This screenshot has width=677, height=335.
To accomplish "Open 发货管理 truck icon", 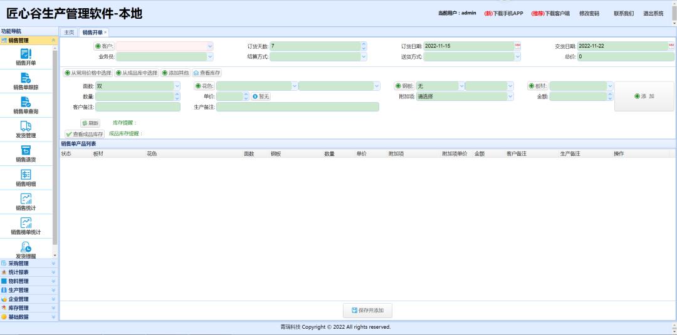I will pyautogui.click(x=26, y=128).
